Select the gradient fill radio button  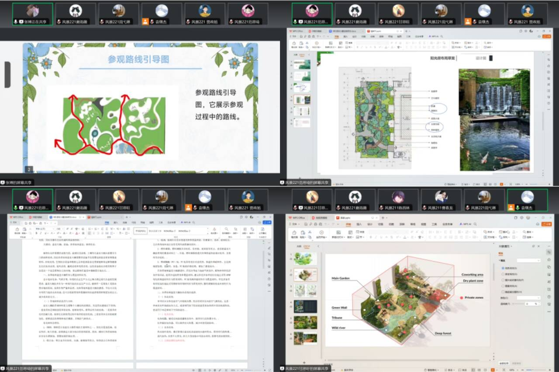coord(503,274)
